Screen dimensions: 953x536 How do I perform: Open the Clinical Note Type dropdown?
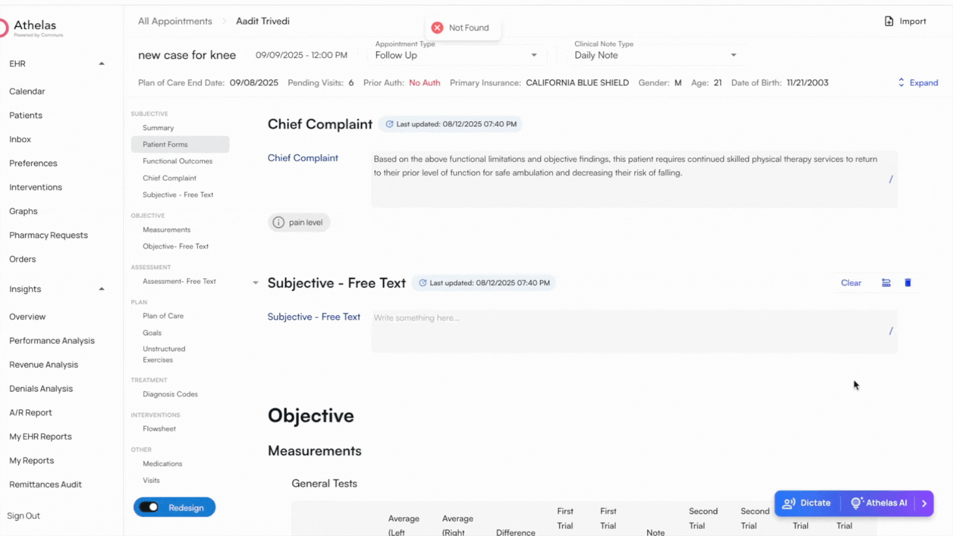point(734,55)
